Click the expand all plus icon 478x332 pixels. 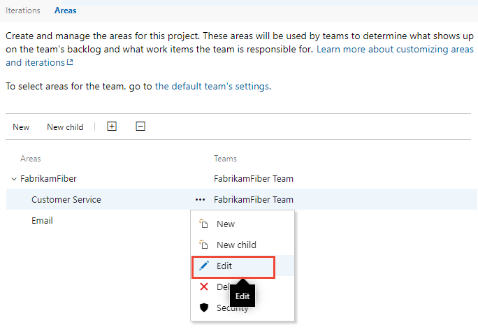tap(112, 127)
